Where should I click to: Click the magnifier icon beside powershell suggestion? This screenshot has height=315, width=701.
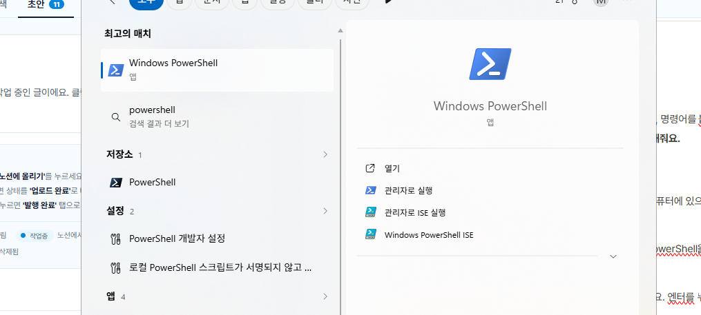click(x=115, y=117)
